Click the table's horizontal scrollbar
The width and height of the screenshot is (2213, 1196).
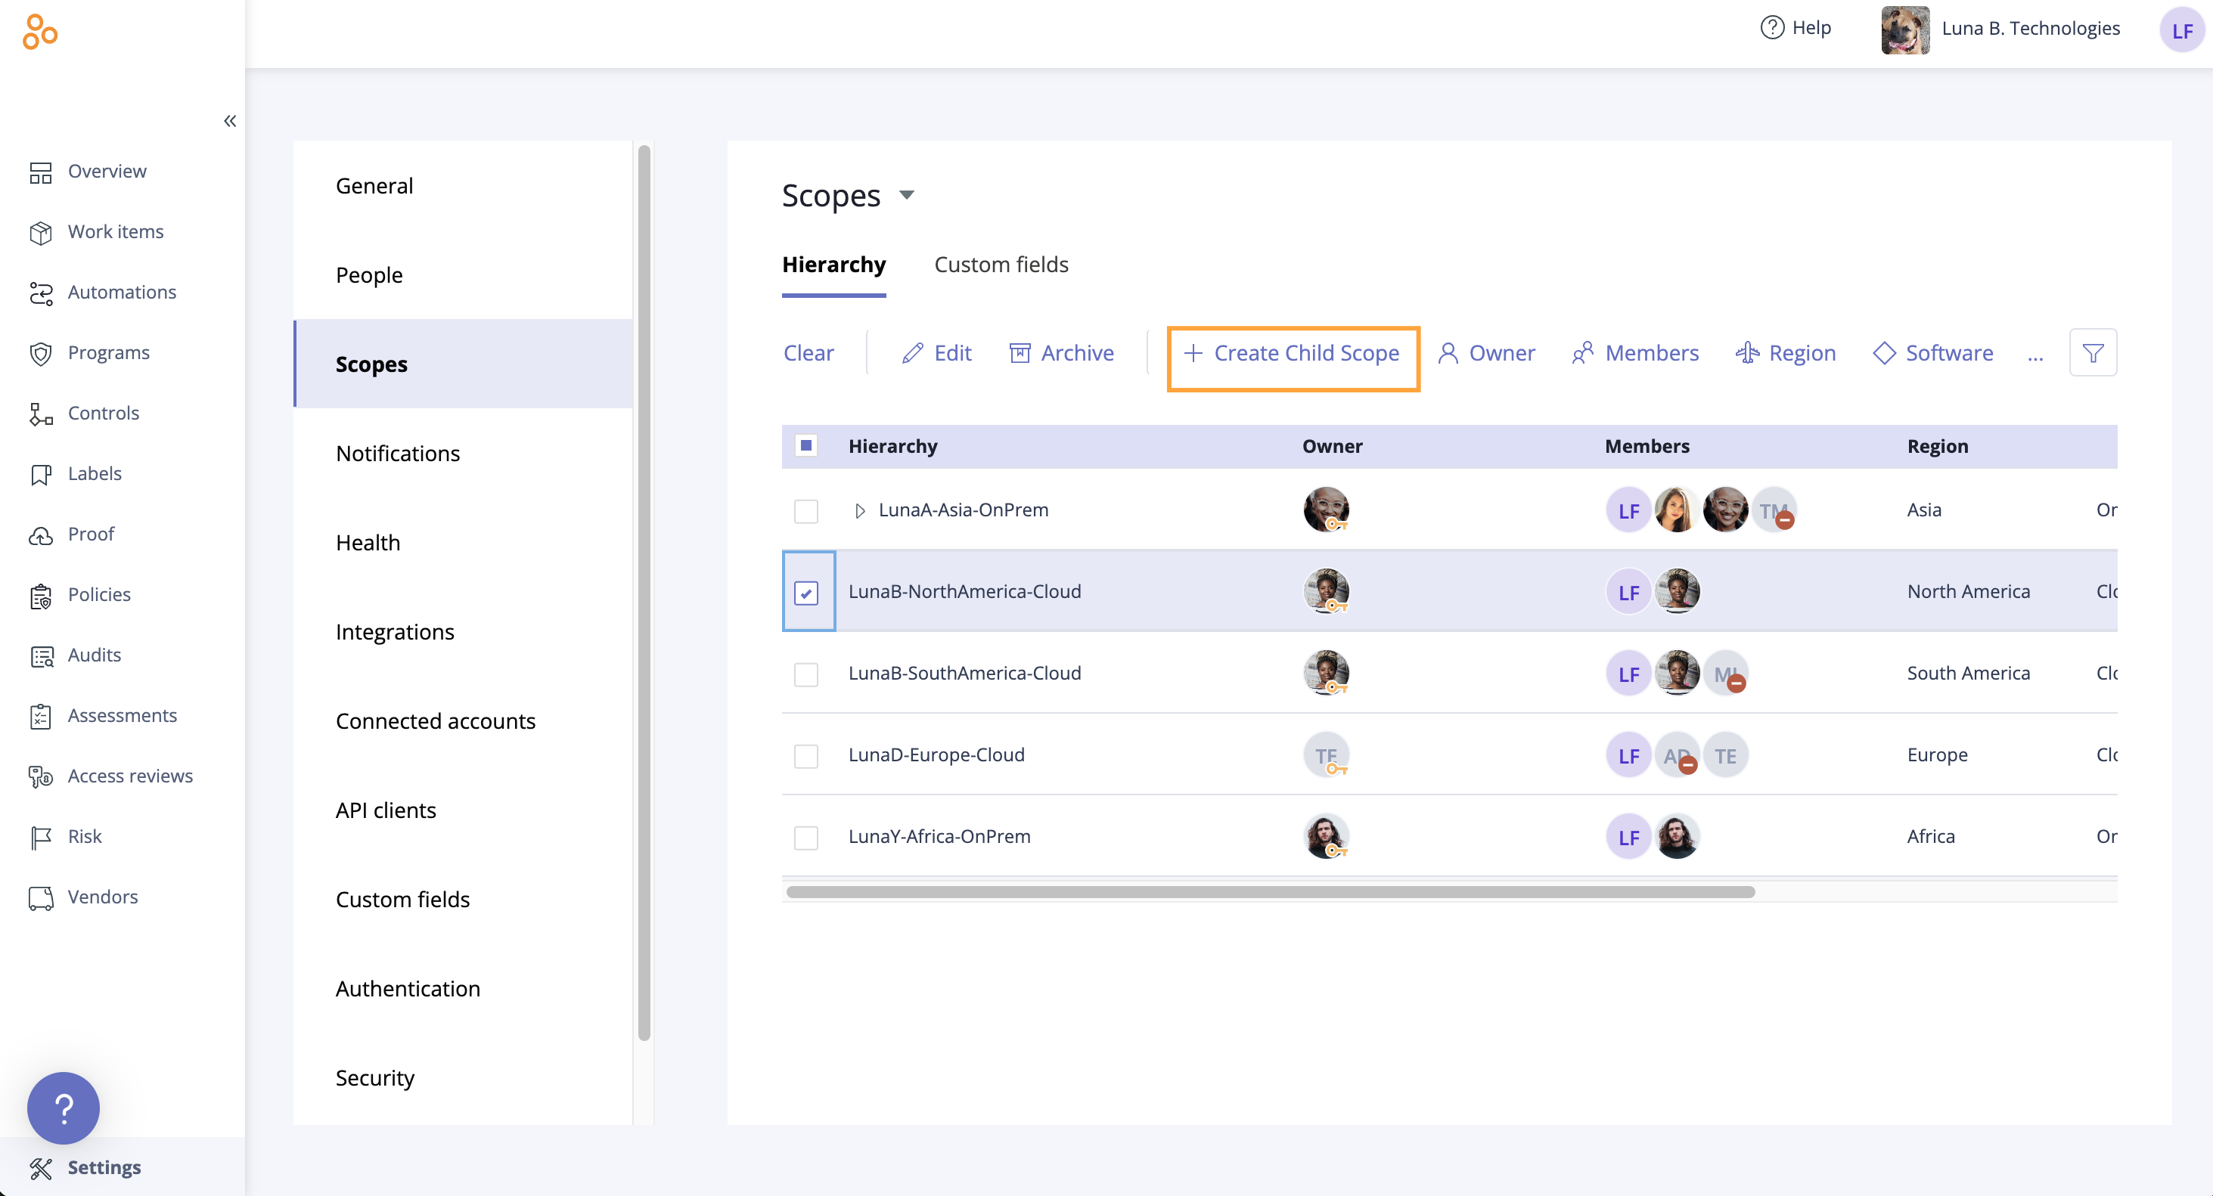[1270, 892]
